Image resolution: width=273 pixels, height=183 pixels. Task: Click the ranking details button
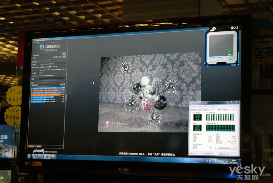64,84
